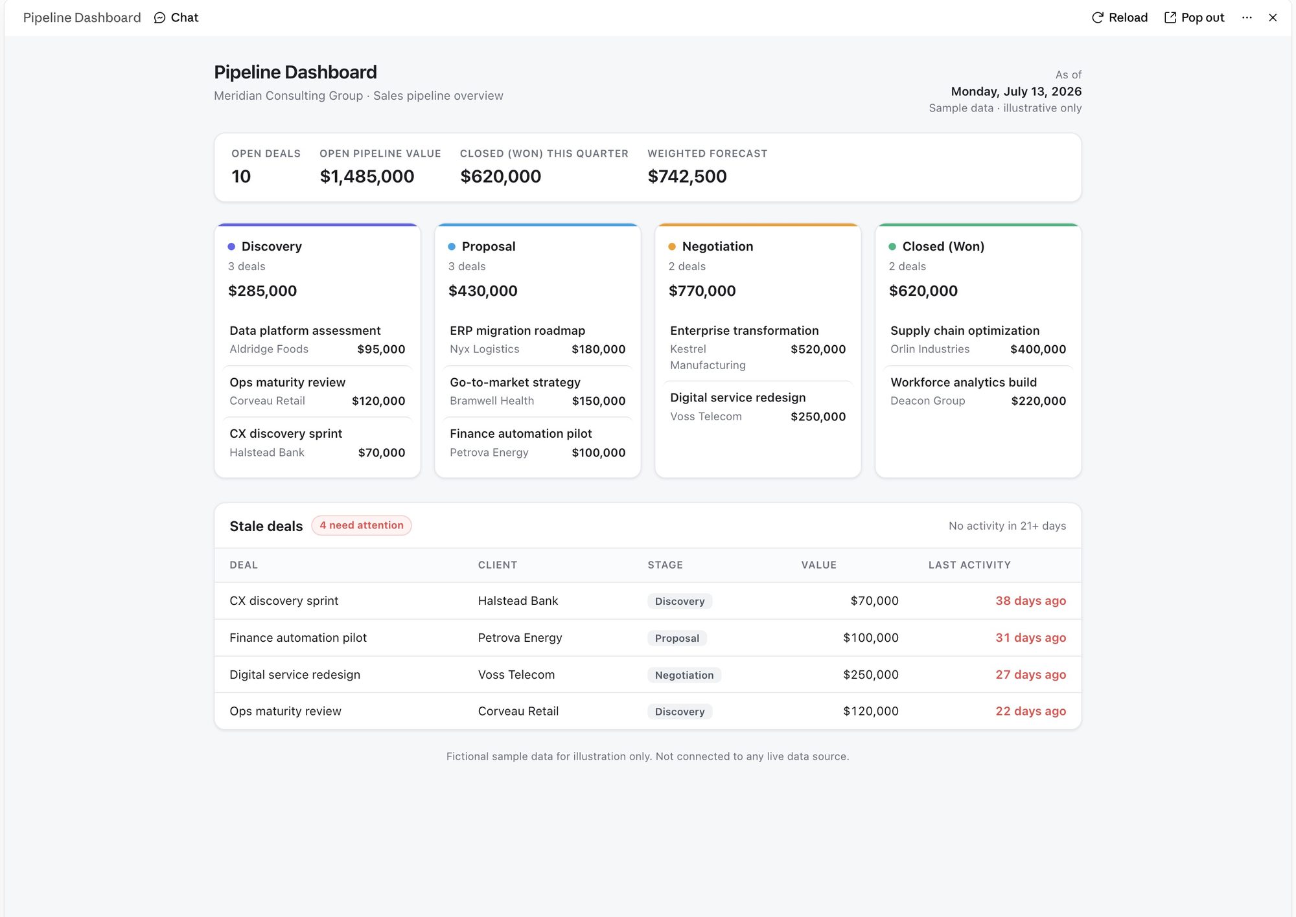Select the Pipeline Dashboard tab
The width and height of the screenshot is (1296, 917).
(82, 17)
